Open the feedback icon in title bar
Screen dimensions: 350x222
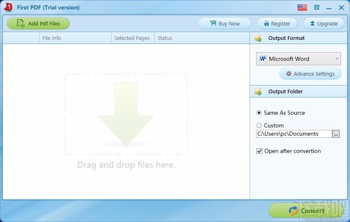click(x=317, y=7)
